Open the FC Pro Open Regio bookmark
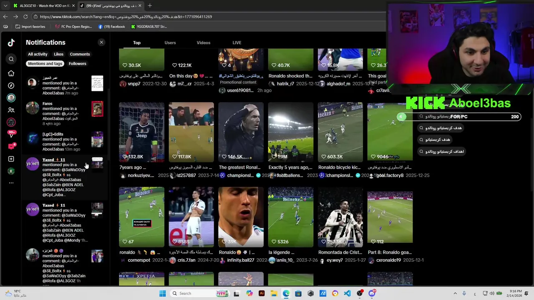The width and height of the screenshot is (534, 300). [73, 27]
